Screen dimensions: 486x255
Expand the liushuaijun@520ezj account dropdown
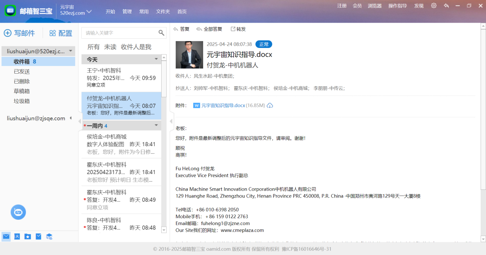pos(71,51)
